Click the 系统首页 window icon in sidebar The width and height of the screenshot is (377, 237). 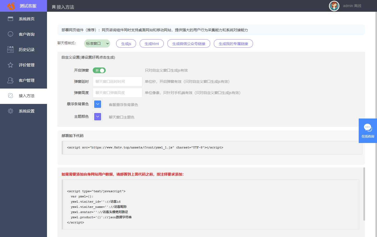(10, 19)
